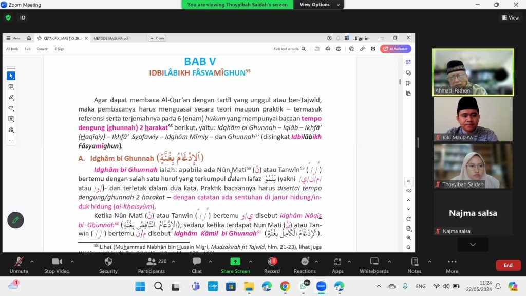Show more participants with down chevron
The image size is (526, 296).
[x=473, y=245]
